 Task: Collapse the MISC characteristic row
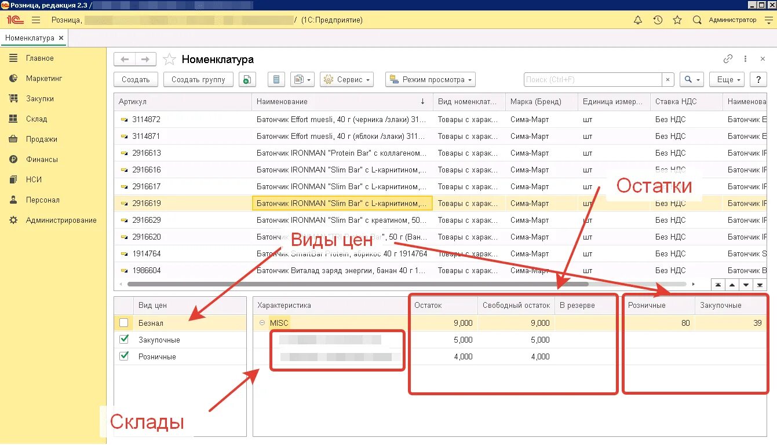coord(262,323)
